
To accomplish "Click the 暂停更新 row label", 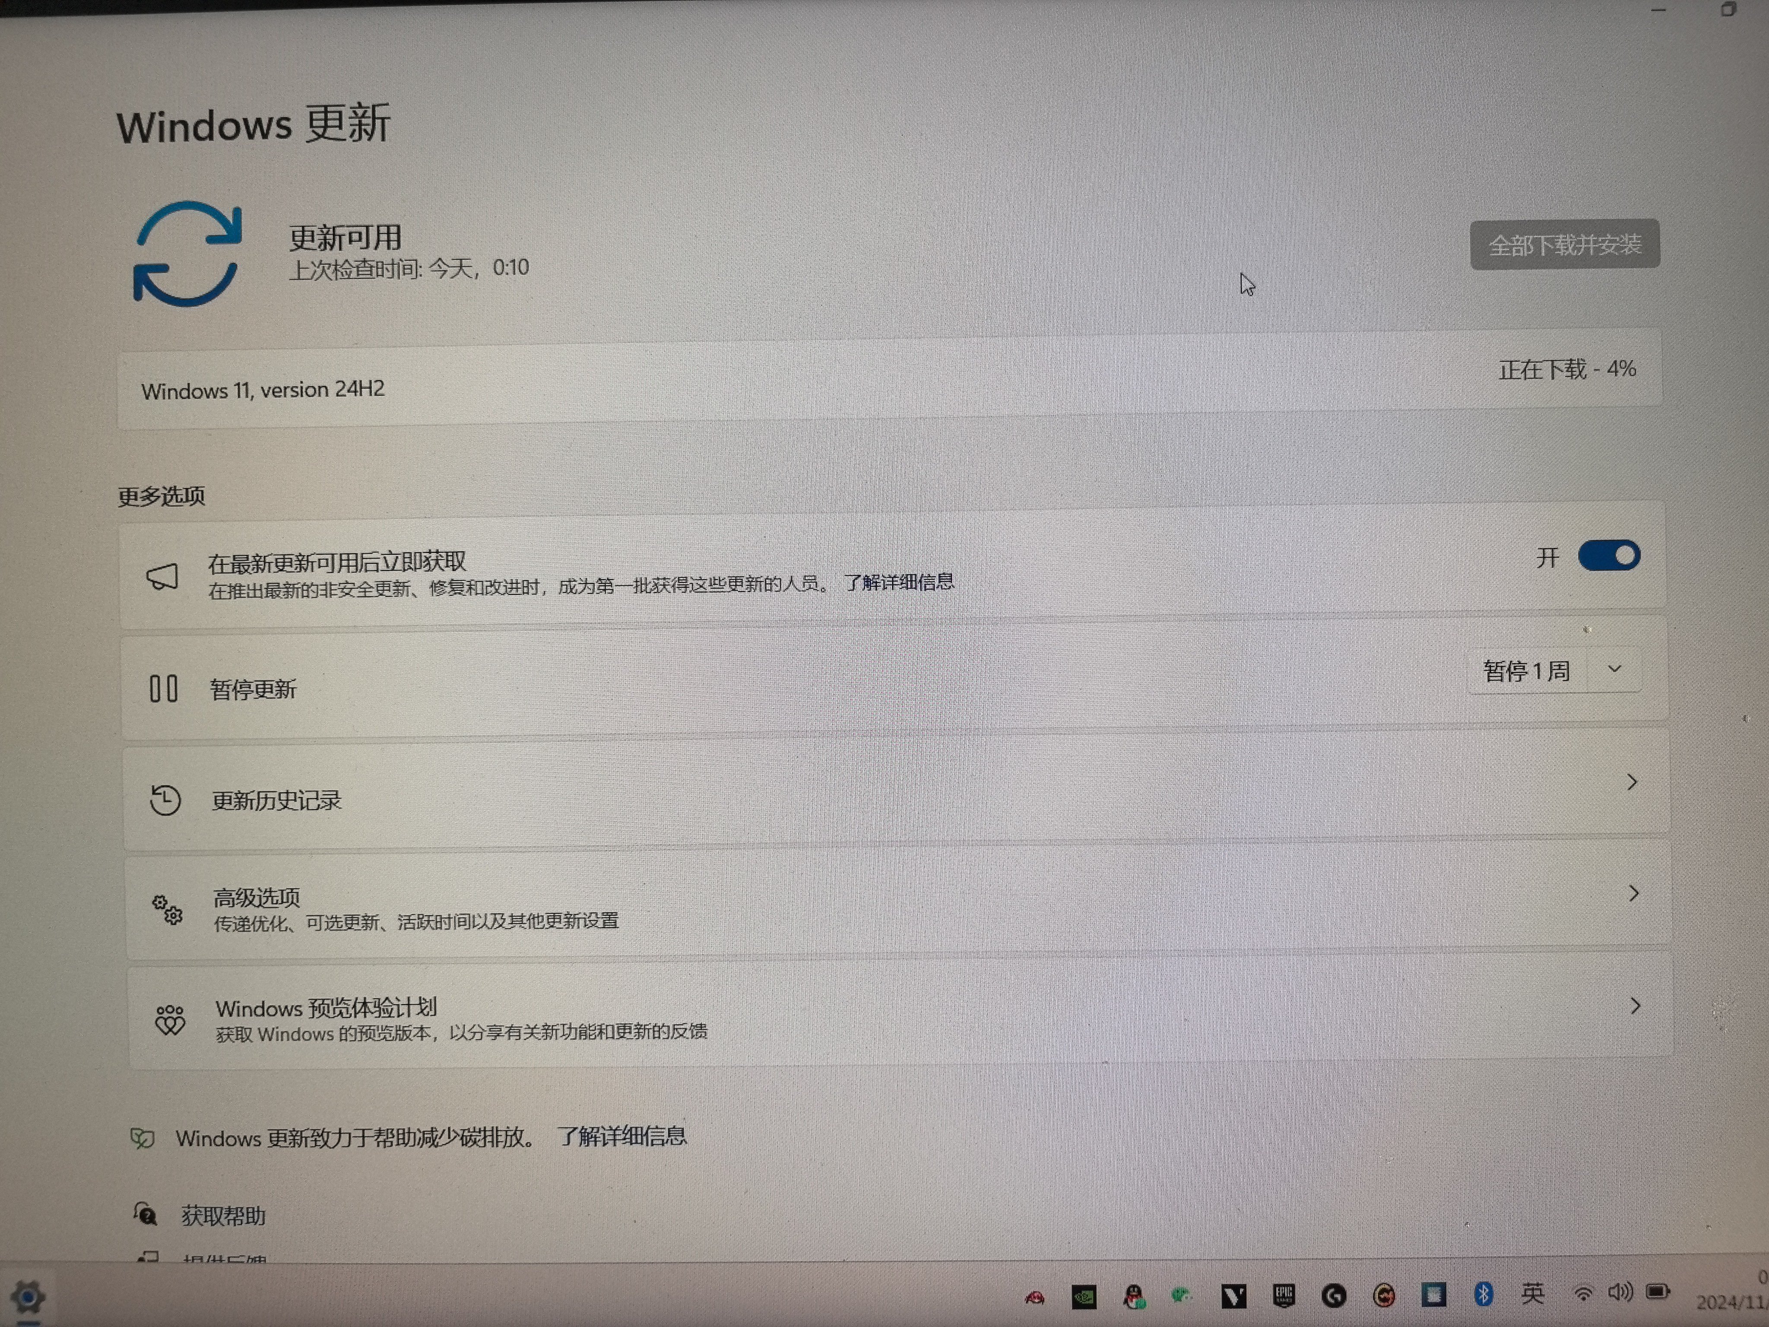I will click(254, 689).
